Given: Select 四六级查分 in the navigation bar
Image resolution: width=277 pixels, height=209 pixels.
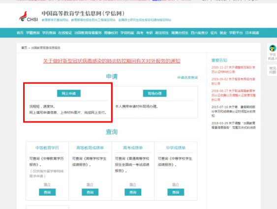Looking at the screenshot, I should (199, 32).
